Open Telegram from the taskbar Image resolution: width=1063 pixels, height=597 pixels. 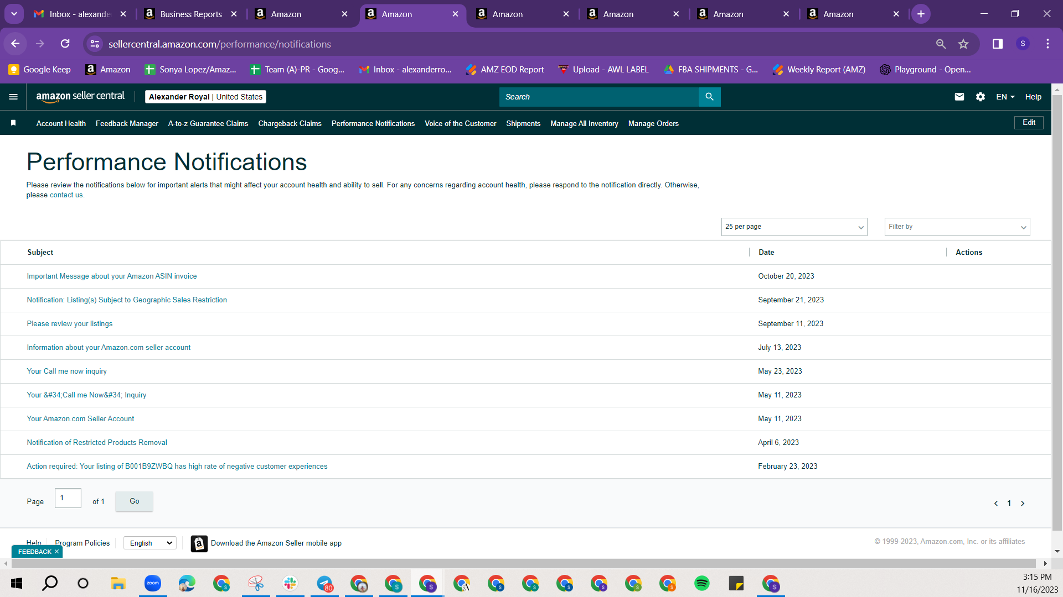click(324, 583)
